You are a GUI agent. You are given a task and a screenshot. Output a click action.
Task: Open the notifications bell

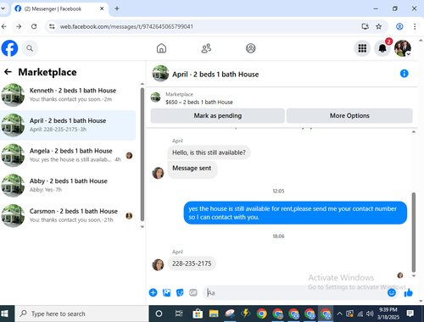382,48
